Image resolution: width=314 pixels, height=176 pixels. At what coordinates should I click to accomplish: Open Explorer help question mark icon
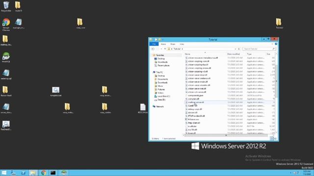276,44
